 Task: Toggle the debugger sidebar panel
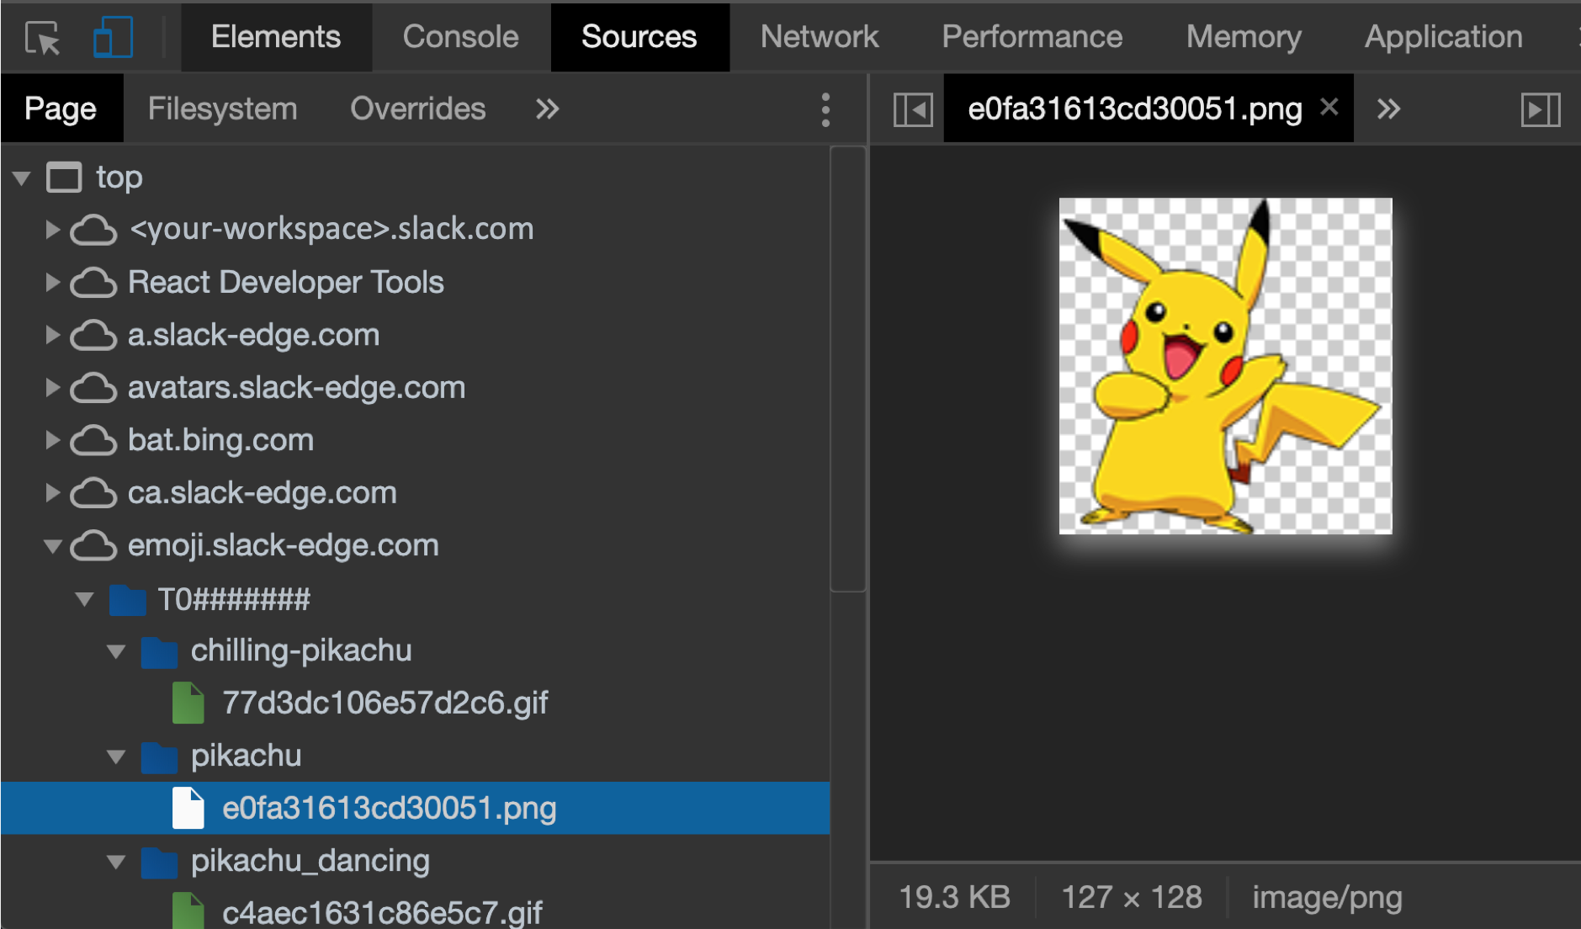(1541, 109)
